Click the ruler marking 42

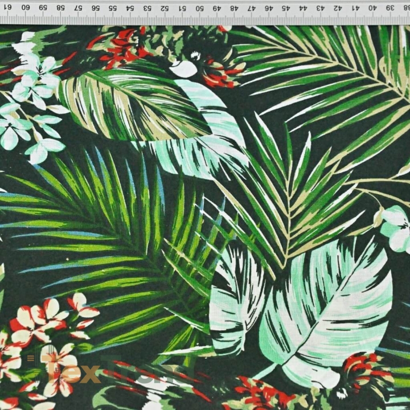pos(338,8)
